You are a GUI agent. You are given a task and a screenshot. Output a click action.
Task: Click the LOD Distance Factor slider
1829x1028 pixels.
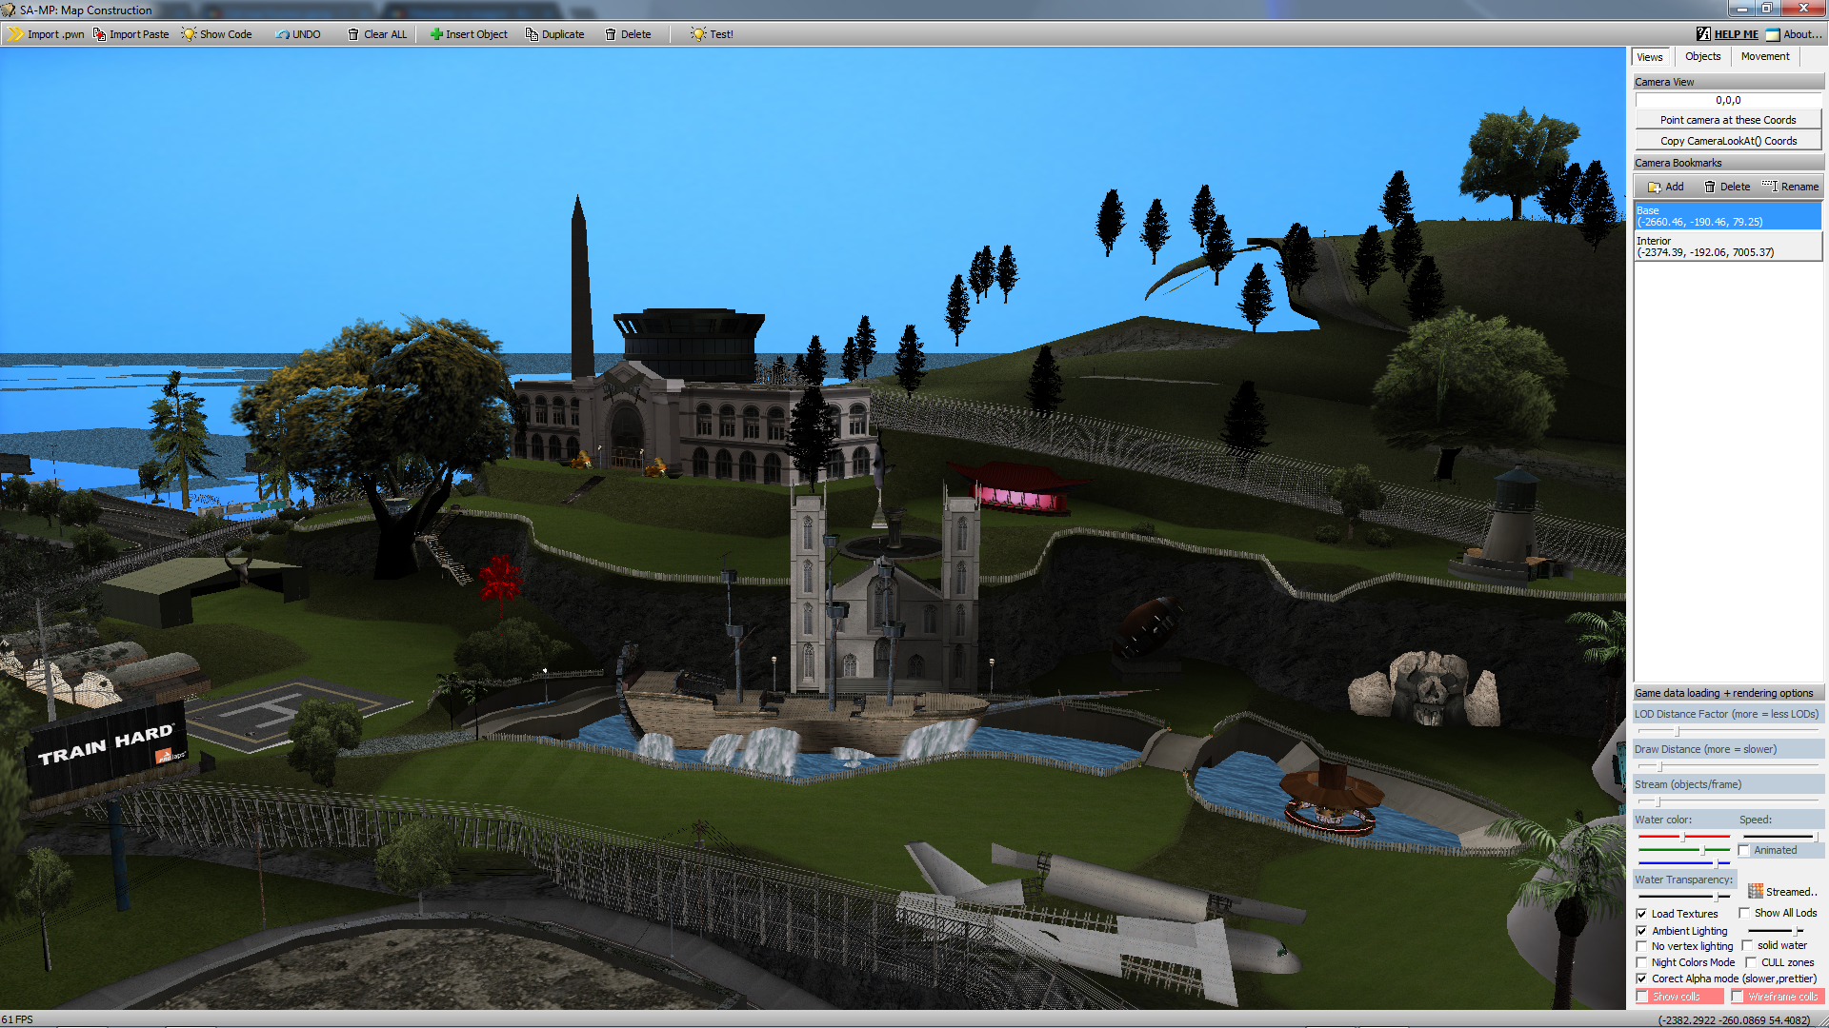1727,731
